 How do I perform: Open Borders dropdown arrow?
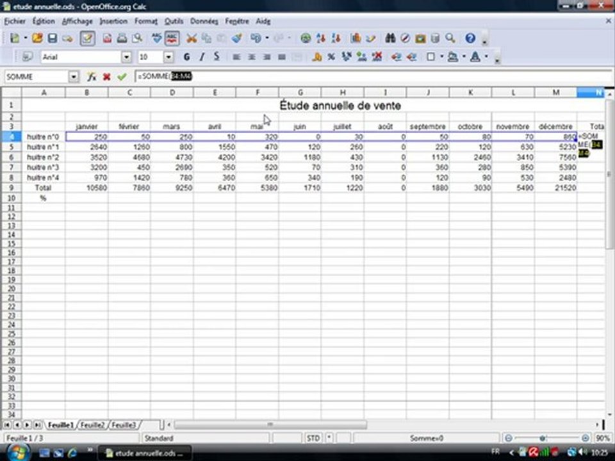click(x=441, y=57)
